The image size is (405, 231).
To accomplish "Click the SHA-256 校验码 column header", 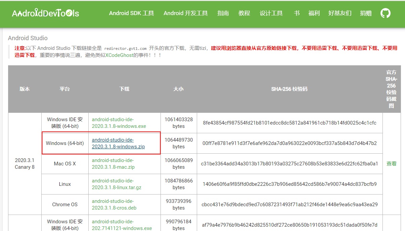I will [x=289, y=89].
